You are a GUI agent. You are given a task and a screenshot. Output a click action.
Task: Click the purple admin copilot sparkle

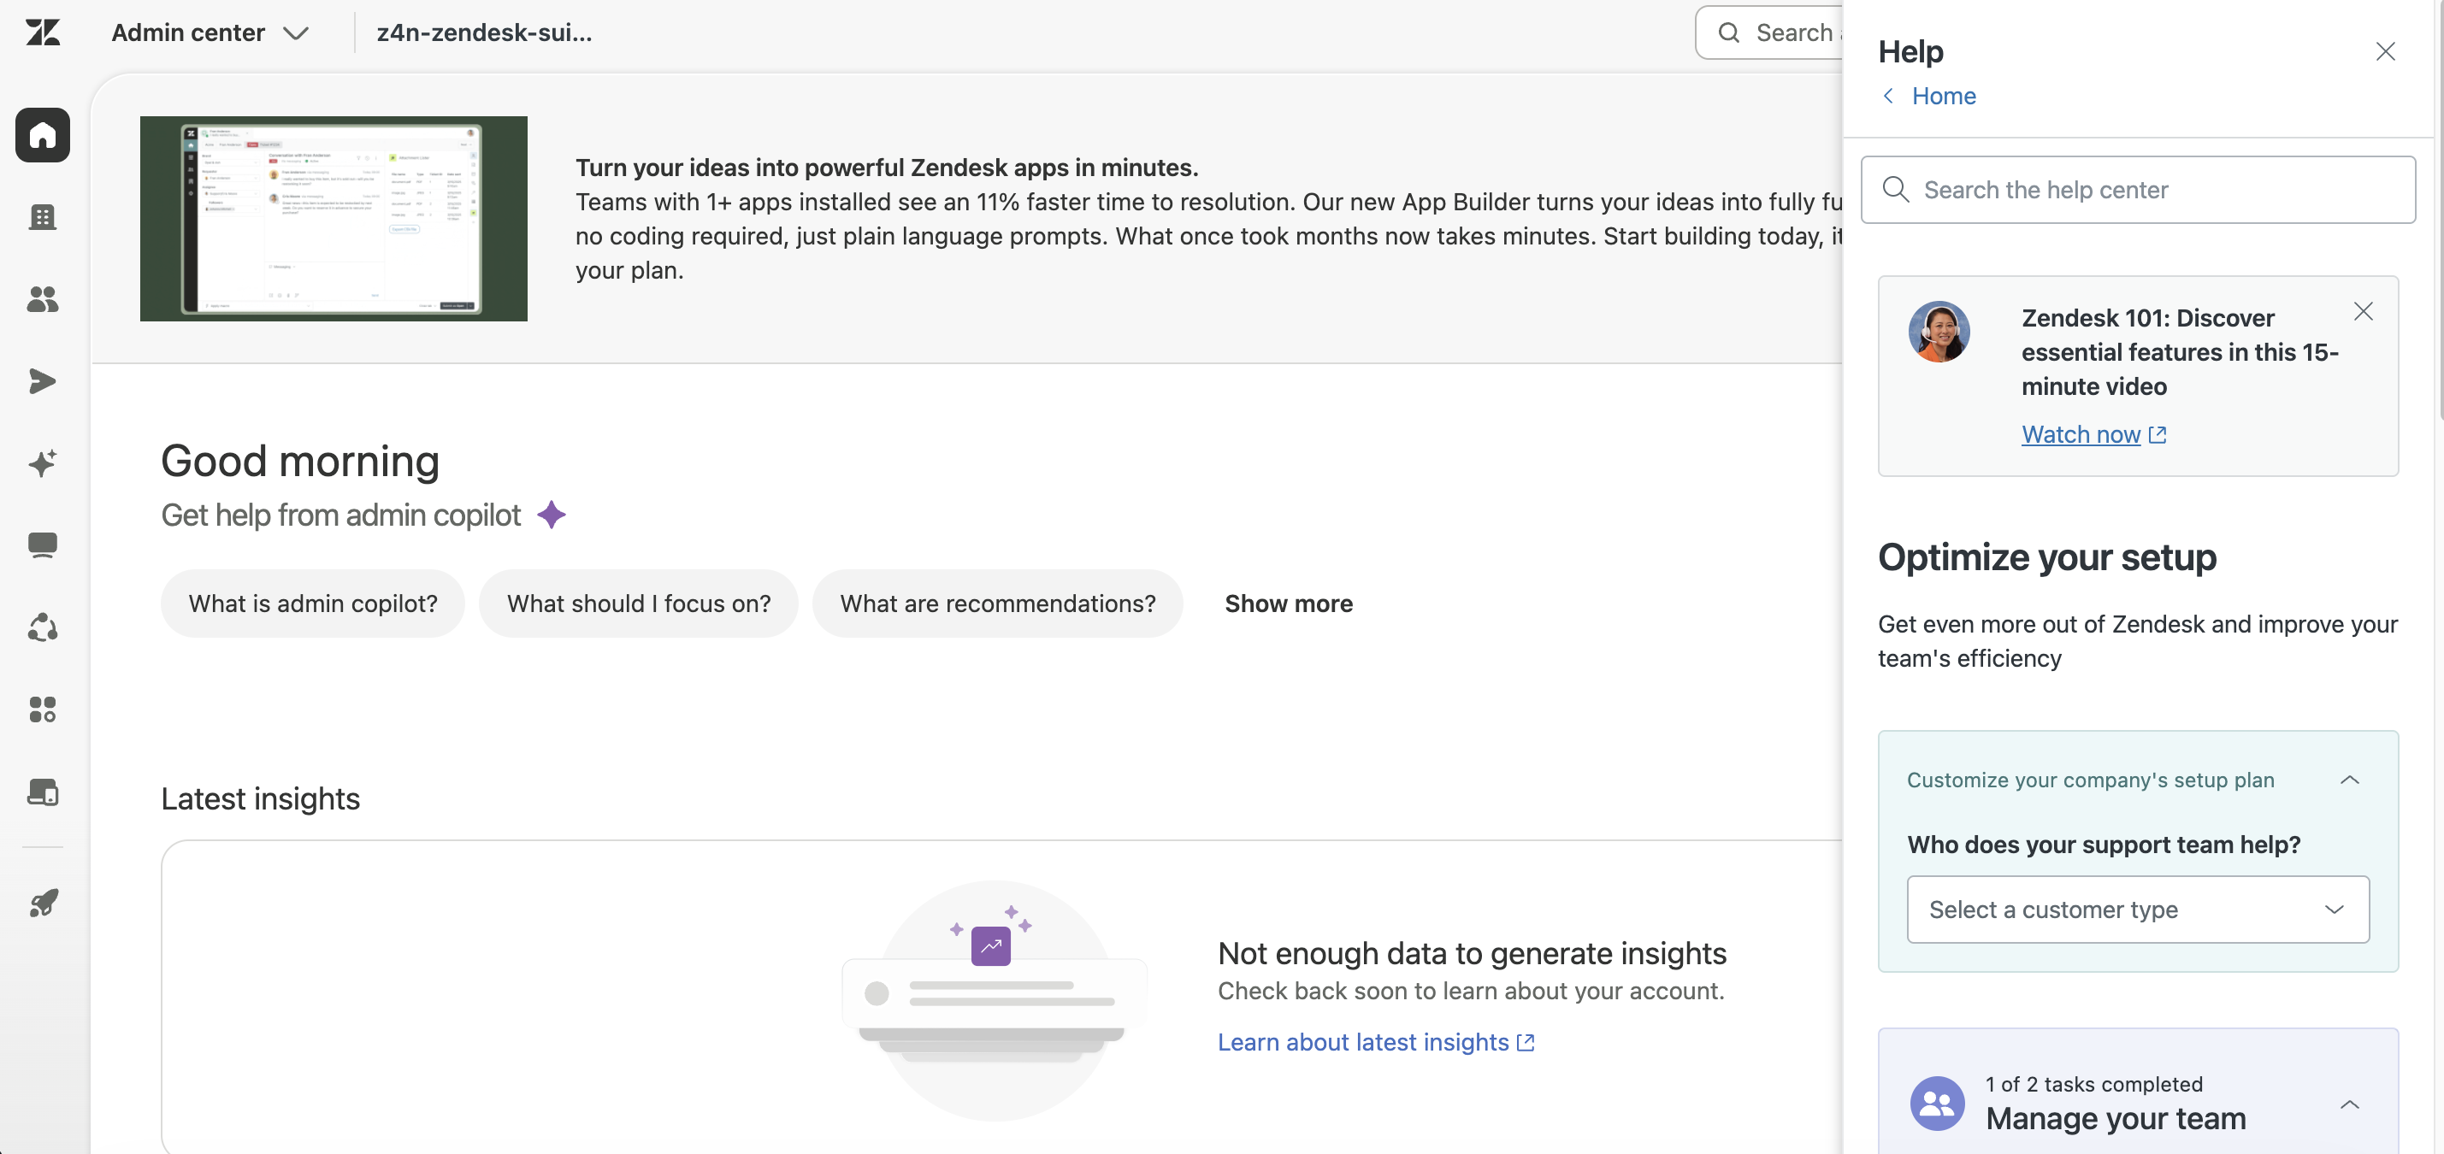point(552,515)
